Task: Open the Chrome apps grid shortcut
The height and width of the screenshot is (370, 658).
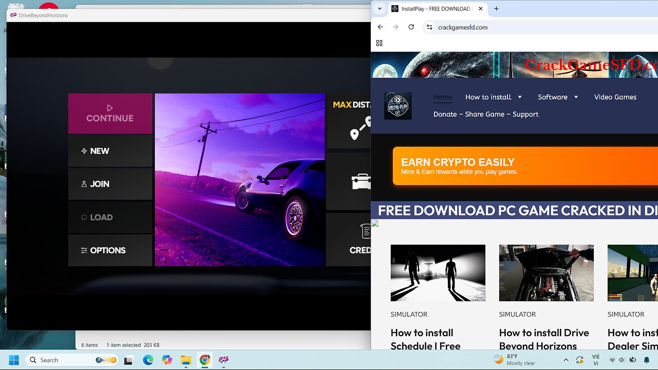Action: pyautogui.click(x=379, y=43)
